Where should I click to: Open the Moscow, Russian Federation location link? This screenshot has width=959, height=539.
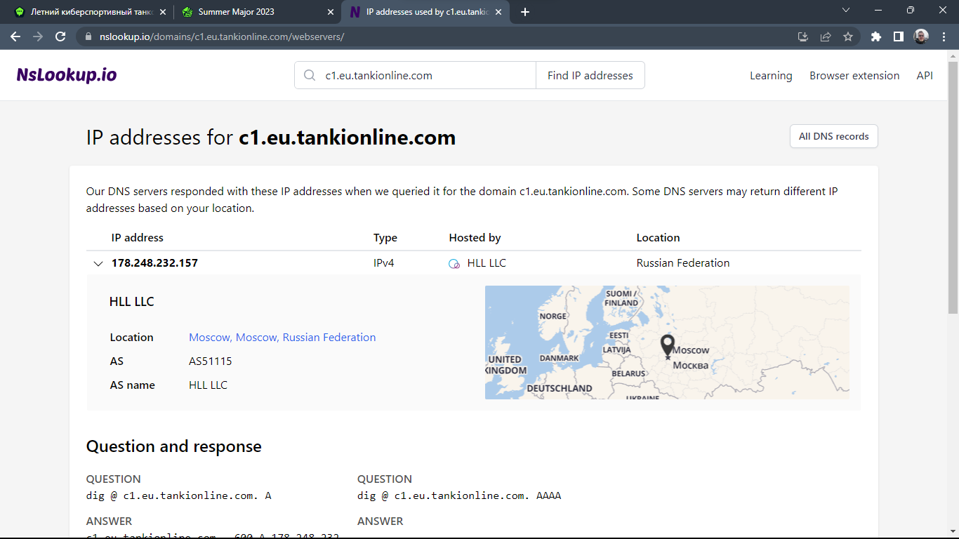pyautogui.click(x=282, y=338)
